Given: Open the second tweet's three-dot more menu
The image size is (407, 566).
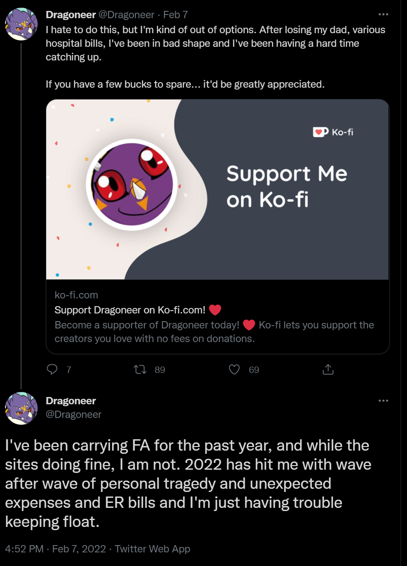Looking at the screenshot, I should 383,401.
